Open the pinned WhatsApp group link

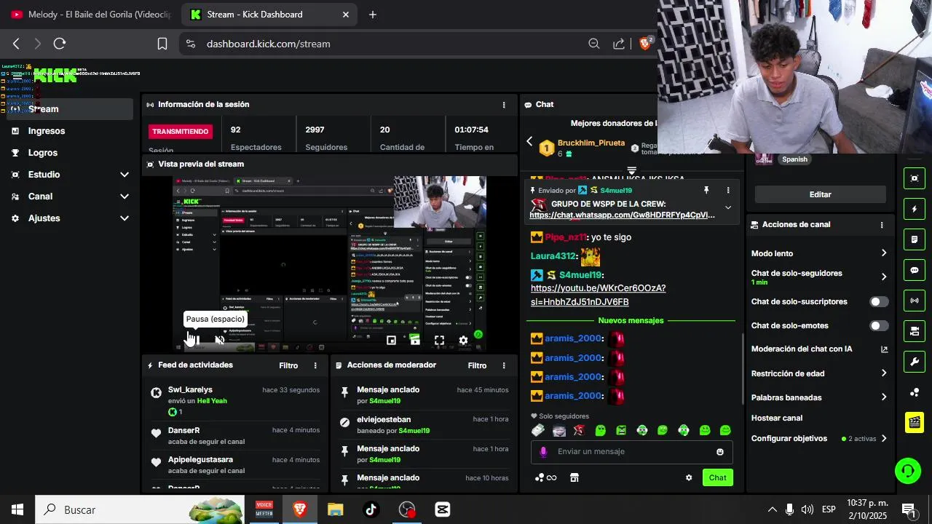[622, 215]
